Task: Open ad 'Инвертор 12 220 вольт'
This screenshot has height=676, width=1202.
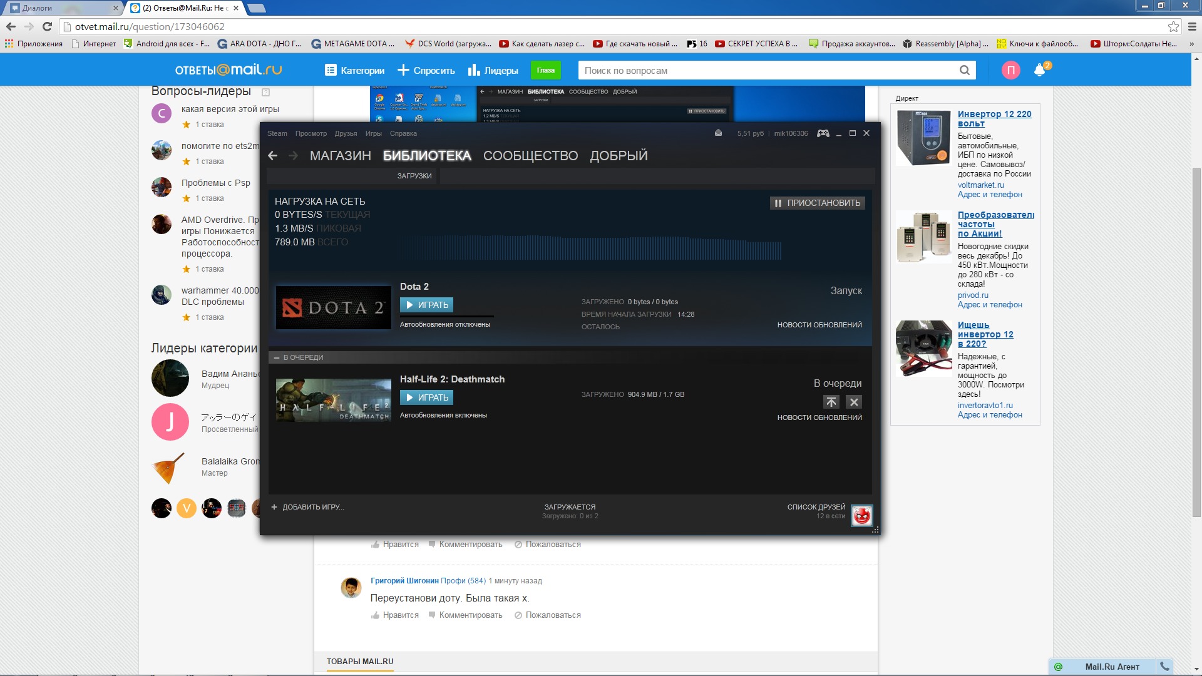Action: [x=994, y=118]
